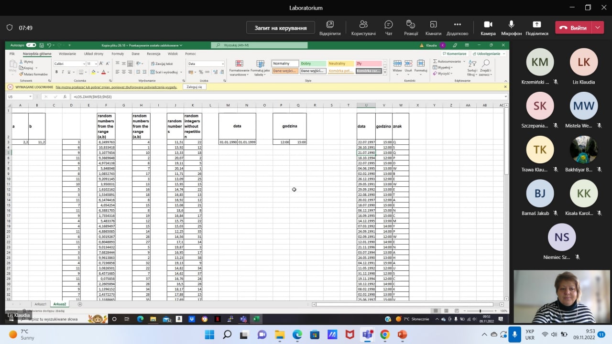Select the Dobry green cell style
This screenshot has width=612, height=344.
coord(313,64)
